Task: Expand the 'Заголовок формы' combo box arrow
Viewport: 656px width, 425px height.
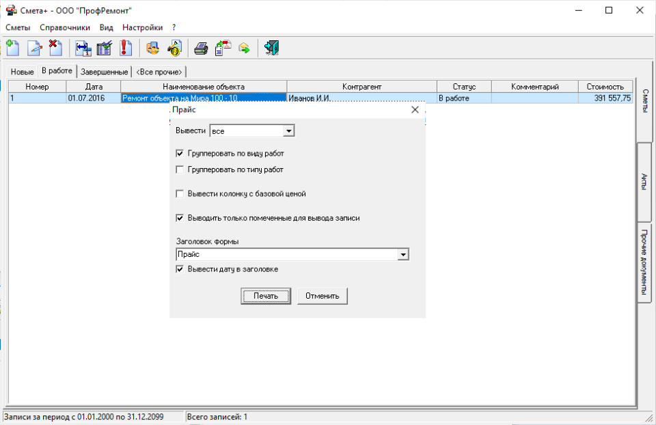Action: (403, 254)
